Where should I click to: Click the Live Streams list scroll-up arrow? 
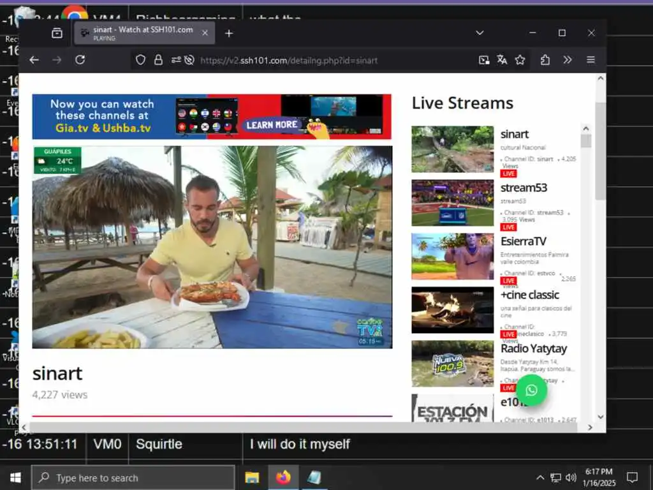click(x=586, y=129)
